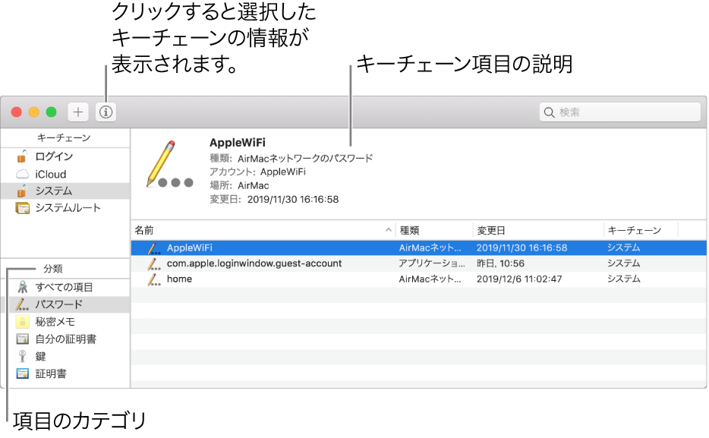
Task: Click the certificate icon beside 自分の証明書
Action: (x=22, y=339)
